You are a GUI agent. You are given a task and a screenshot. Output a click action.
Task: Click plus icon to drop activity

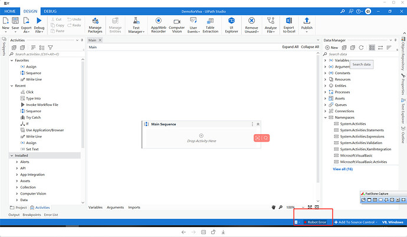(201, 136)
